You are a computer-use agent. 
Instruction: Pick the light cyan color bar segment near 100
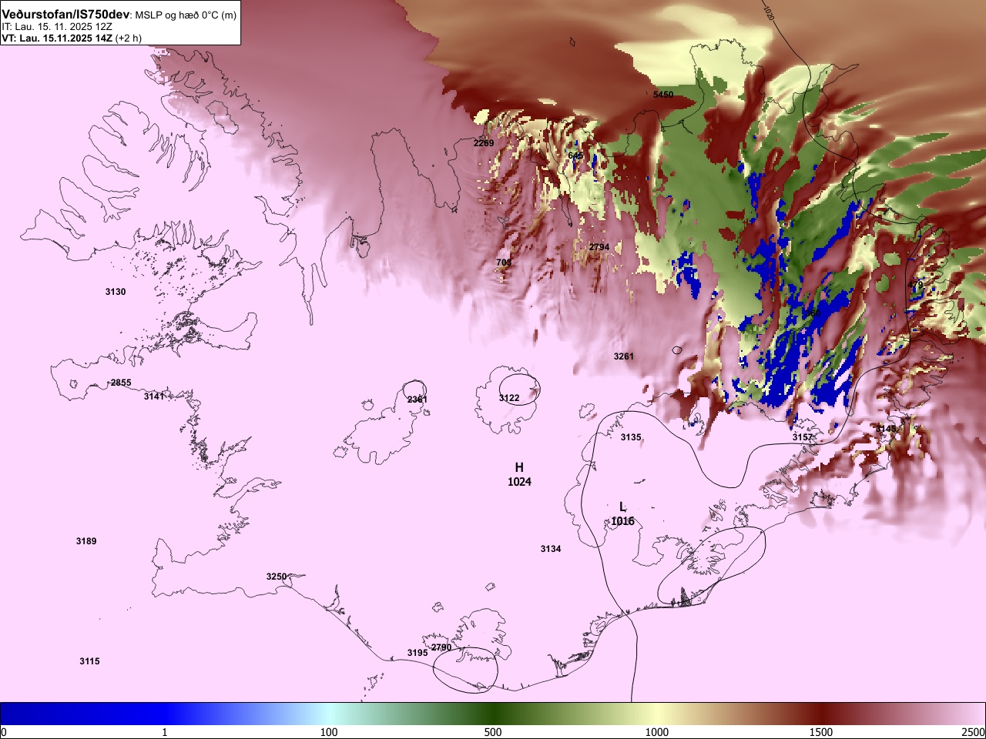pyautogui.click(x=329, y=714)
